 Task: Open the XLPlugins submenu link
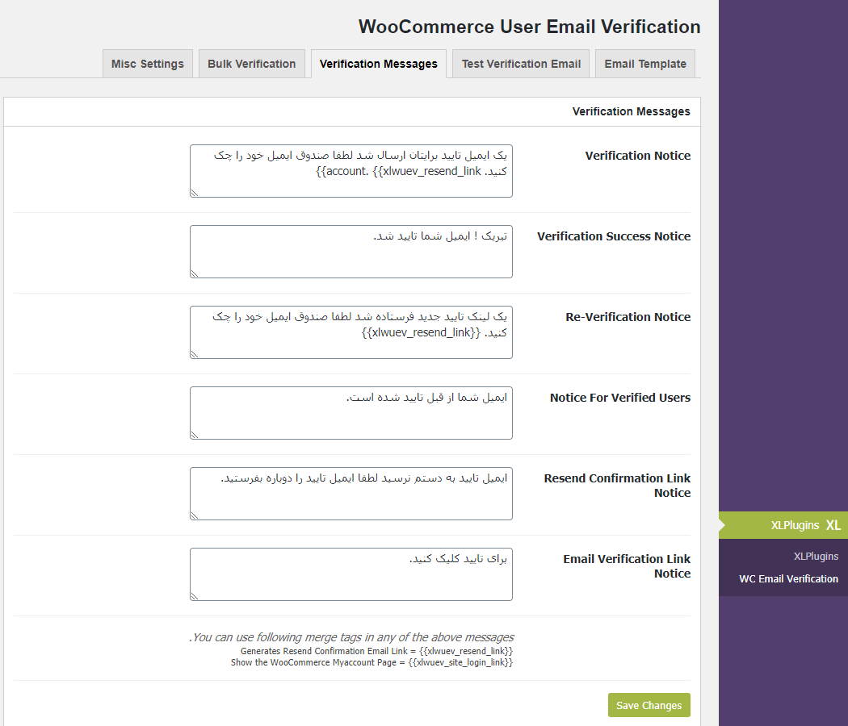pos(816,557)
